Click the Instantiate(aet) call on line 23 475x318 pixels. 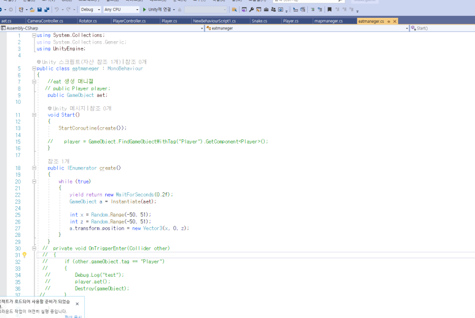pyautogui.click(x=133, y=201)
